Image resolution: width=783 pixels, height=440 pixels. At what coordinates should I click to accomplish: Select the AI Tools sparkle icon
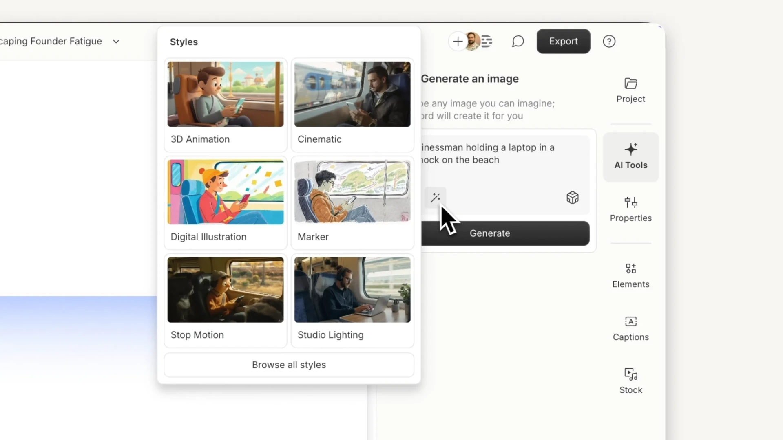[x=630, y=150]
